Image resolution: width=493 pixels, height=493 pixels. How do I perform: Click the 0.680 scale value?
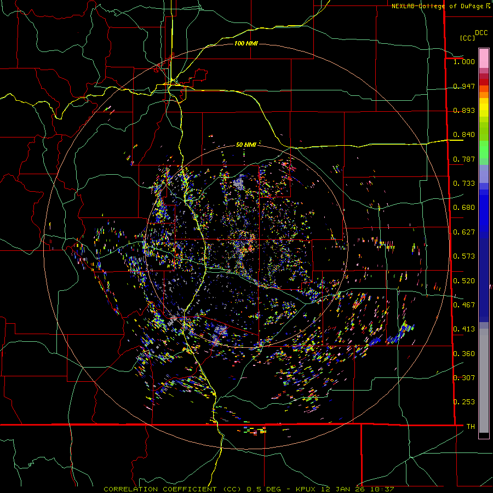coord(464,208)
